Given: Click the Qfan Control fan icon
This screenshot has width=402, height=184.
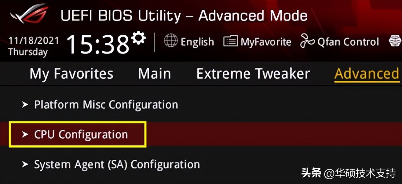Looking at the screenshot, I should tap(307, 41).
